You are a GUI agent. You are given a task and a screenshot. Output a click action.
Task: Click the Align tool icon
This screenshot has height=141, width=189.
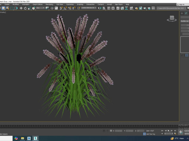pos(104,8)
